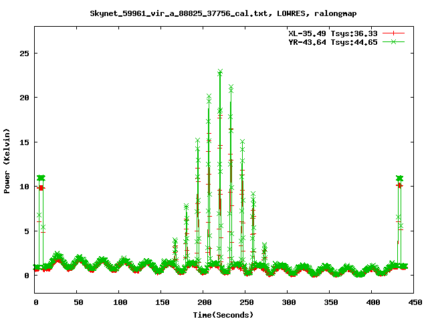Click the green YR legend line sample

[x=393, y=41]
